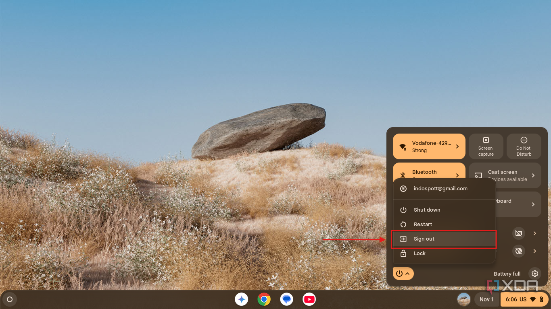Click the Battery full label

507,274
